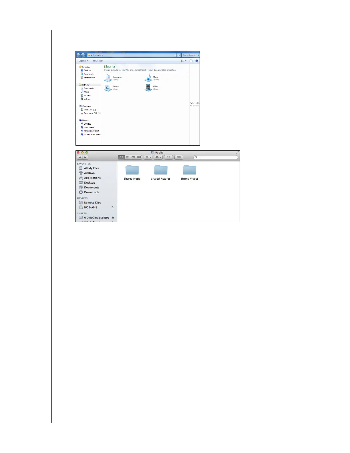This screenshot has width=350, height=453.
Task: Click the Search Libraries box
Action: (191, 55)
